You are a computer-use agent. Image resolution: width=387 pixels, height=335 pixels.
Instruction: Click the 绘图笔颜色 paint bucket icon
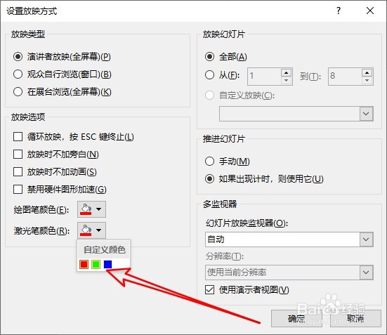86,209
